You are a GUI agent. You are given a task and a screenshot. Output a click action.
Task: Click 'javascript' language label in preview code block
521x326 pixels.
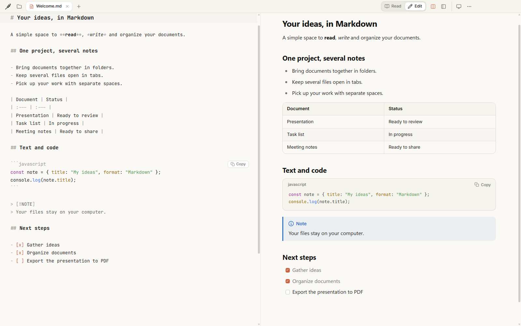(x=297, y=185)
